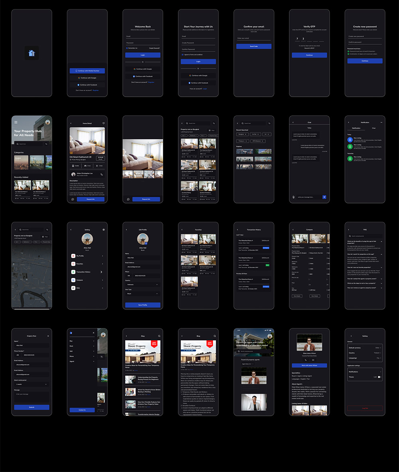Viewport: 399px width, 472px height.
Task: Click send arrow button in Chat screen
Action: pos(324,197)
